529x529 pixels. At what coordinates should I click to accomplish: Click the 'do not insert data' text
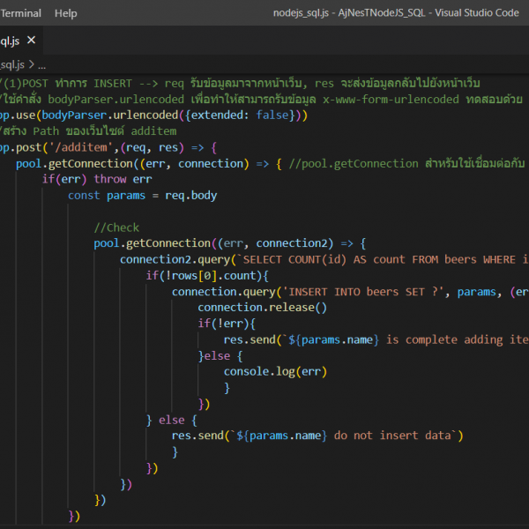392,436
